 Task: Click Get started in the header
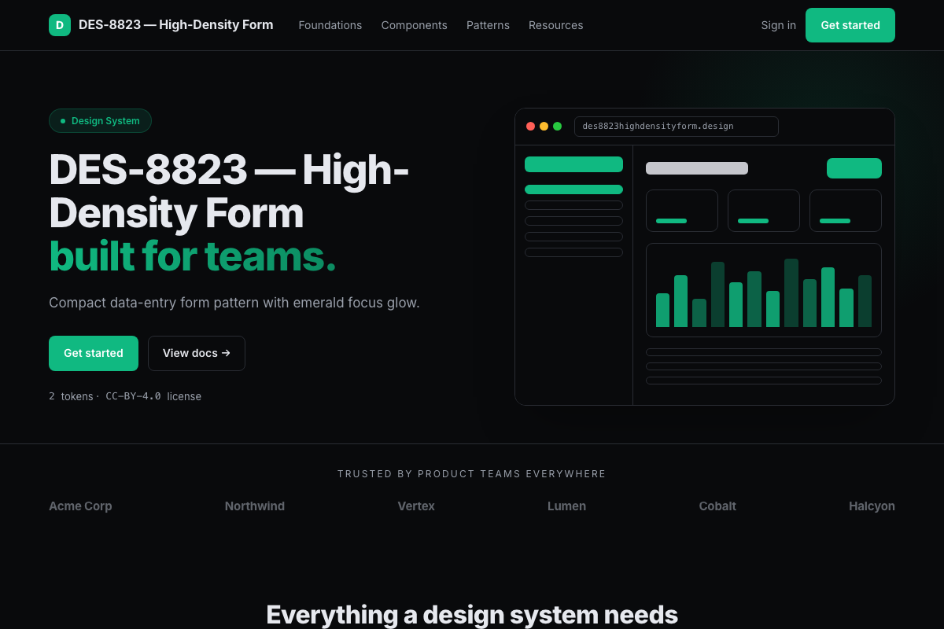point(850,25)
